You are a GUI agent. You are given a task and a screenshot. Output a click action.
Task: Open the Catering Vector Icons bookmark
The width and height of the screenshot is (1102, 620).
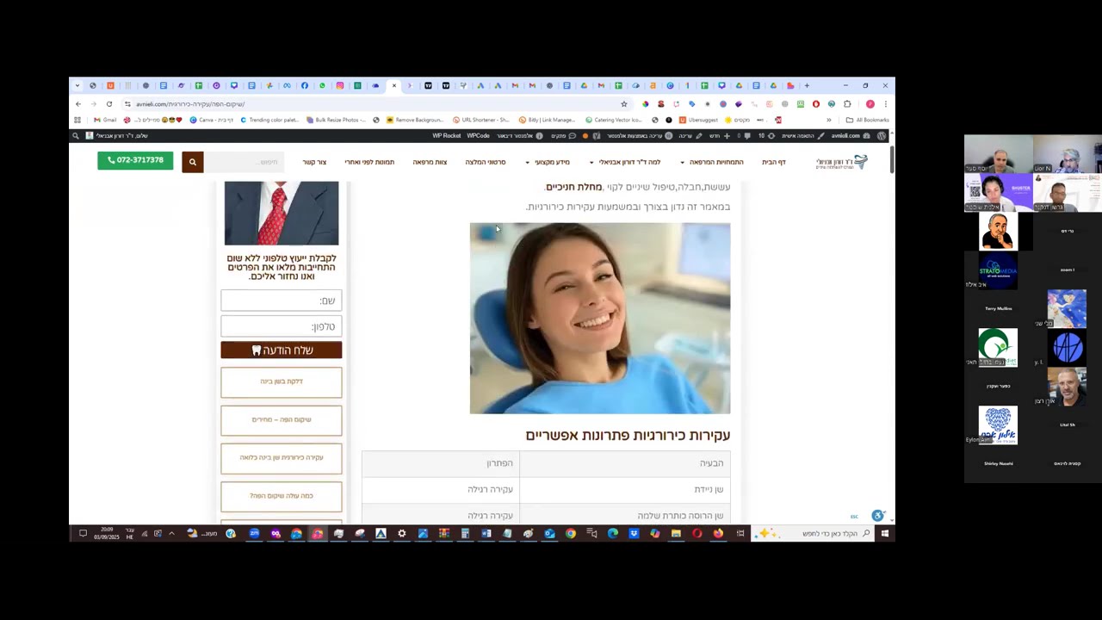click(x=614, y=120)
